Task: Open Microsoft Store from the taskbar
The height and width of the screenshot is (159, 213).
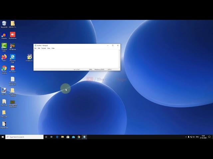Action: point(68,137)
